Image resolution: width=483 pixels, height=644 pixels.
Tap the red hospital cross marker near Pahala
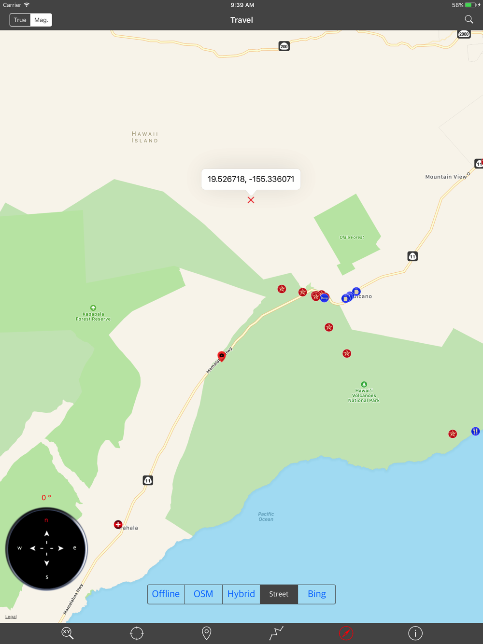(x=118, y=524)
